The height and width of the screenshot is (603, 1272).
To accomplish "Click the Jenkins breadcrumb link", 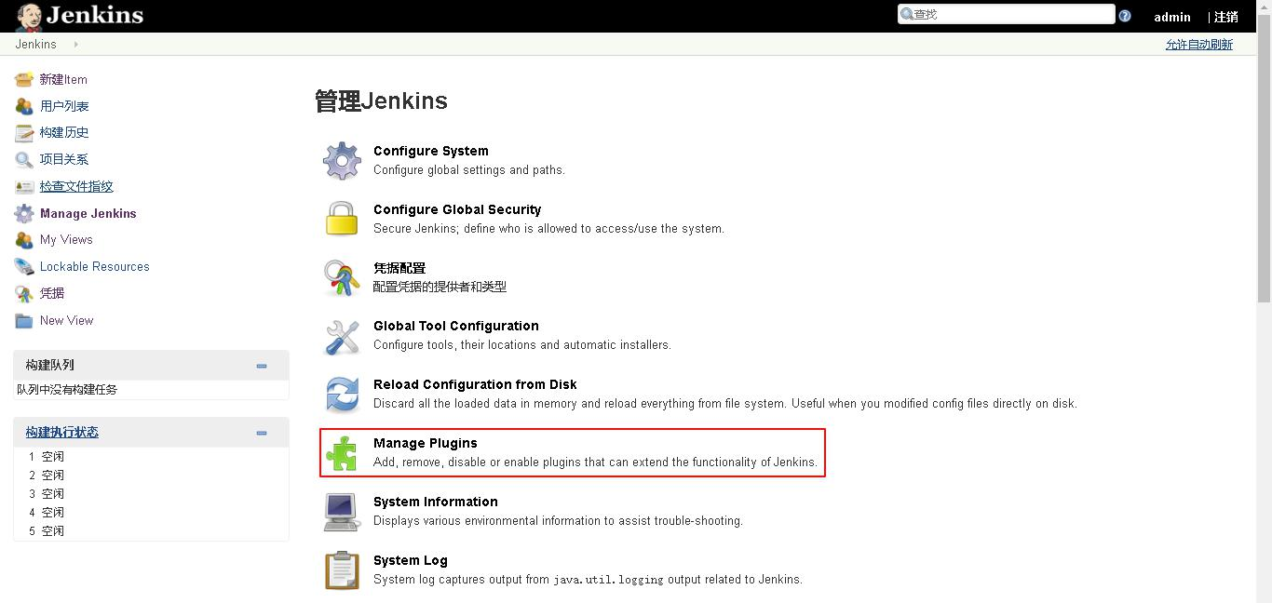I will (35, 44).
